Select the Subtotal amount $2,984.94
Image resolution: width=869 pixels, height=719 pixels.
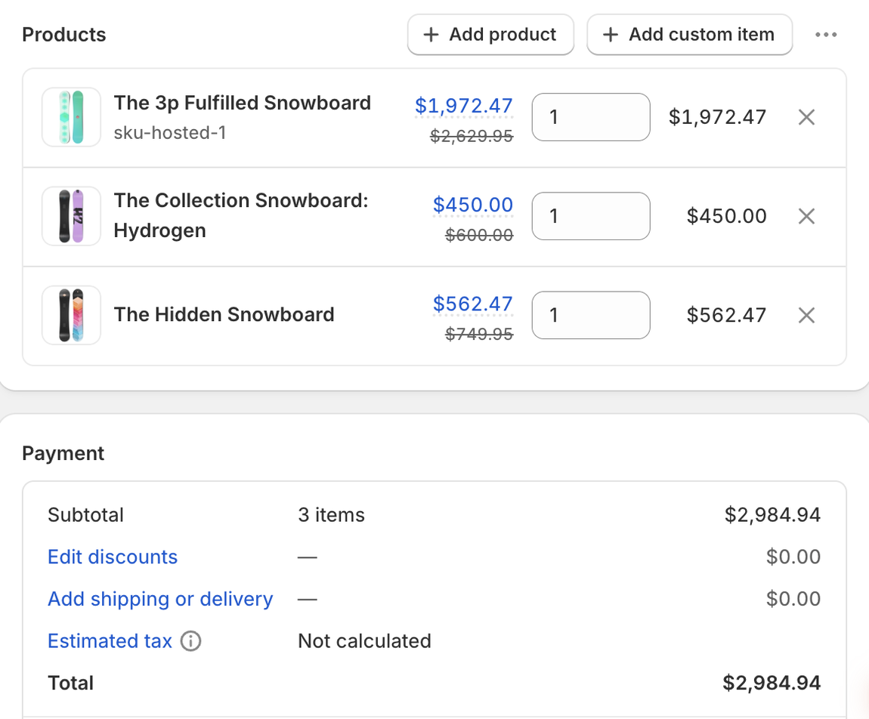[x=772, y=514]
